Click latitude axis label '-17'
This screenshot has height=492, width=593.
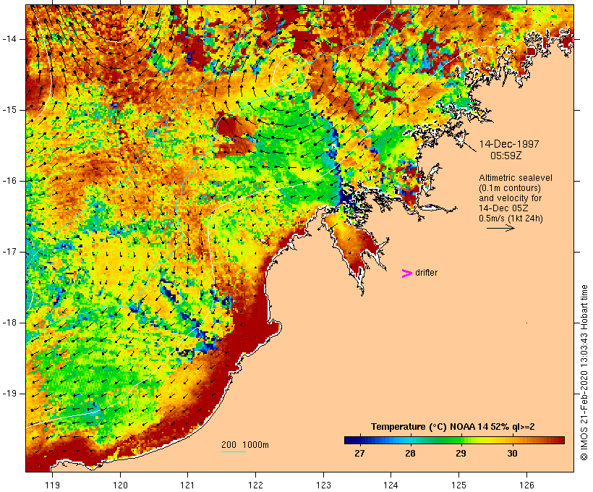9,252
